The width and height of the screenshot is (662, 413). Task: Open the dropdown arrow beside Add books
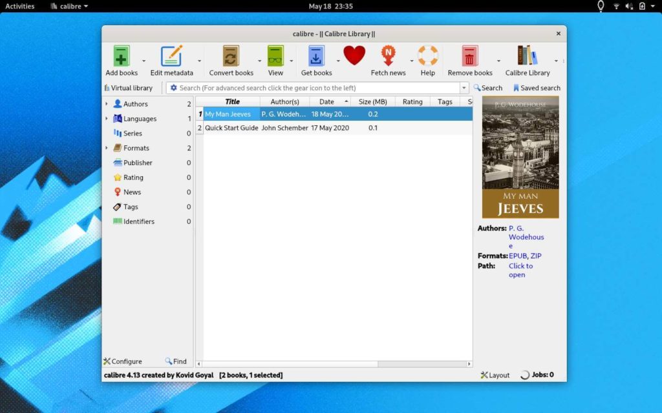(x=144, y=61)
